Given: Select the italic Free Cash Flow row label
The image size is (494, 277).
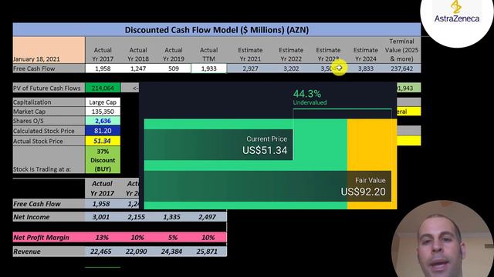Looking at the screenshot, I should [x=49, y=204].
